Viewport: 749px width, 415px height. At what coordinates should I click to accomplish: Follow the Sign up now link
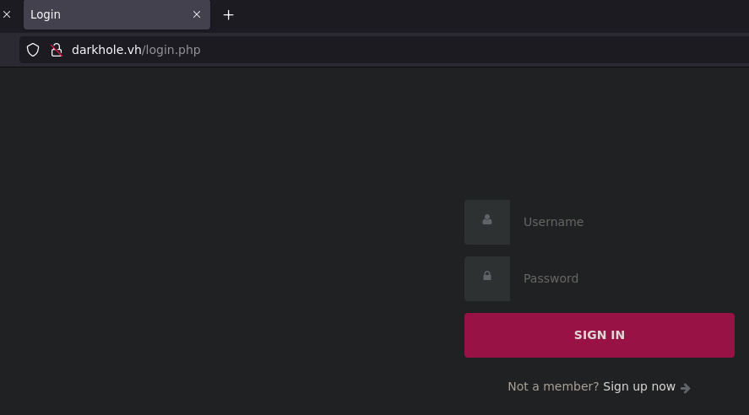tap(638, 386)
